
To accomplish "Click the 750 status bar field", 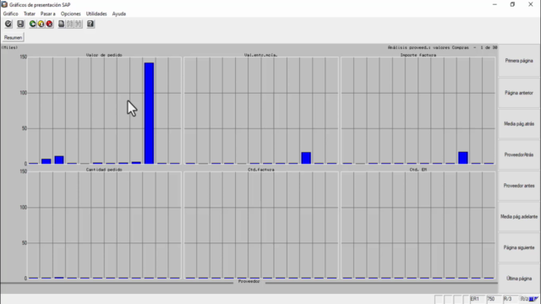I will click(494, 299).
